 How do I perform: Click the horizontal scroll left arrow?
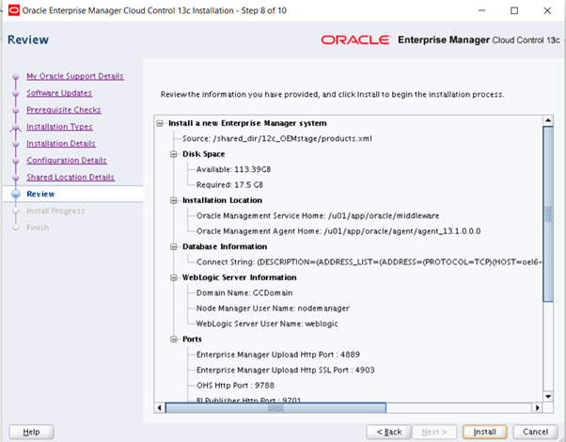(159, 407)
